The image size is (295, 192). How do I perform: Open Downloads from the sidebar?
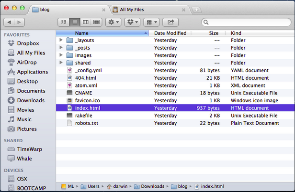31,100
